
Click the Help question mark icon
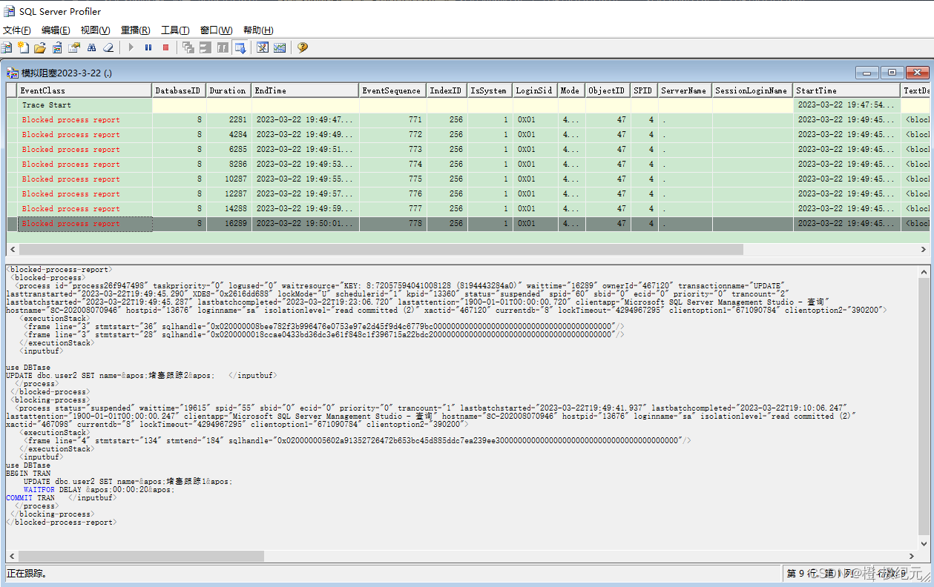click(x=303, y=47)
